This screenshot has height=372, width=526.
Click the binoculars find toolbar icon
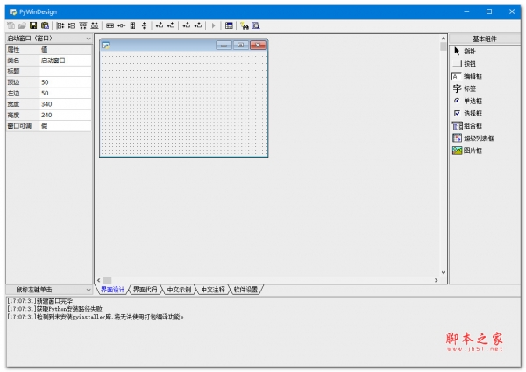[245, 25]
